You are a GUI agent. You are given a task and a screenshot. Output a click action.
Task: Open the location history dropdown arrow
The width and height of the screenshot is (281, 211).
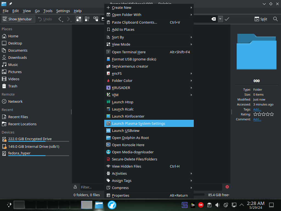click(220, 19)
